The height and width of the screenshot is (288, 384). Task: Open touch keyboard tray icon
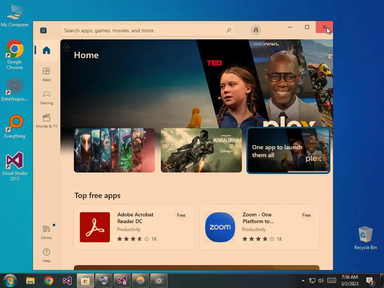(331, 280)
